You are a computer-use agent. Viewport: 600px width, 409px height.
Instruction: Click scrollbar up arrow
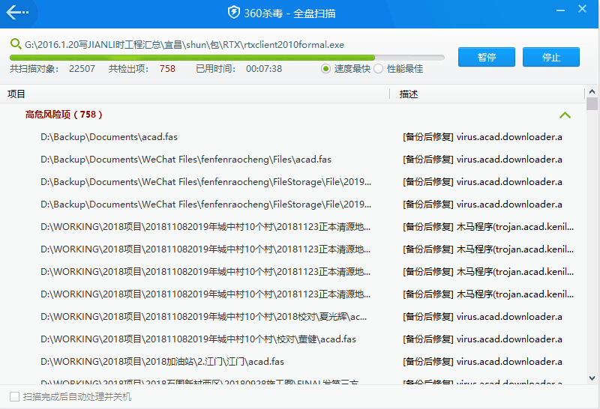(x=592, y=91)
